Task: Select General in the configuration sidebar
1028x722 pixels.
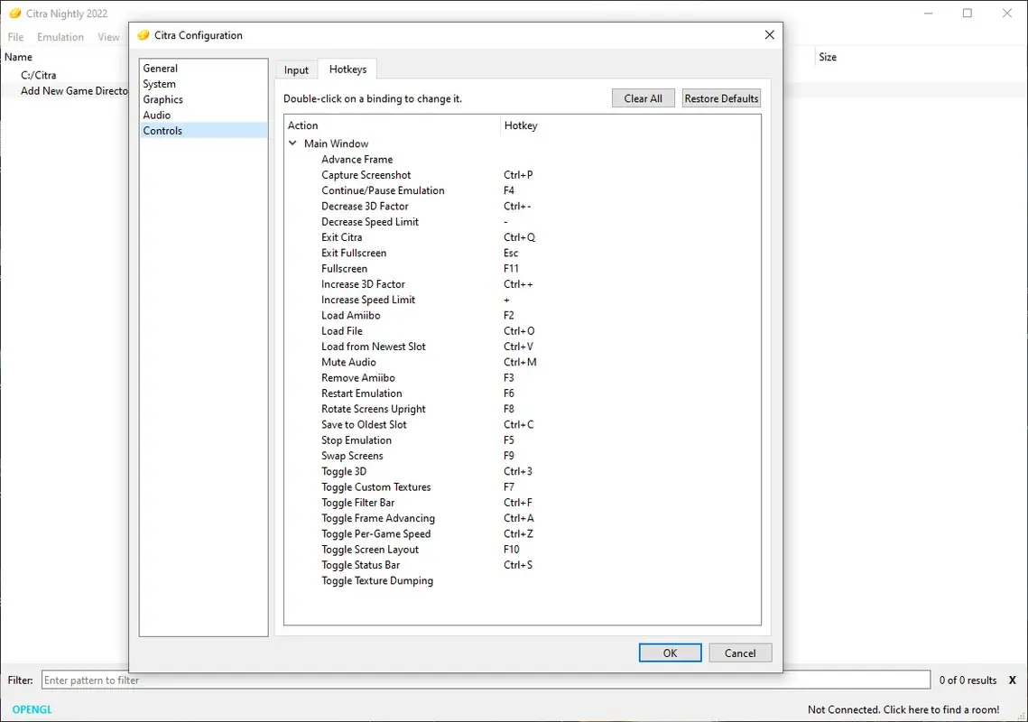Action: (161, 68)
